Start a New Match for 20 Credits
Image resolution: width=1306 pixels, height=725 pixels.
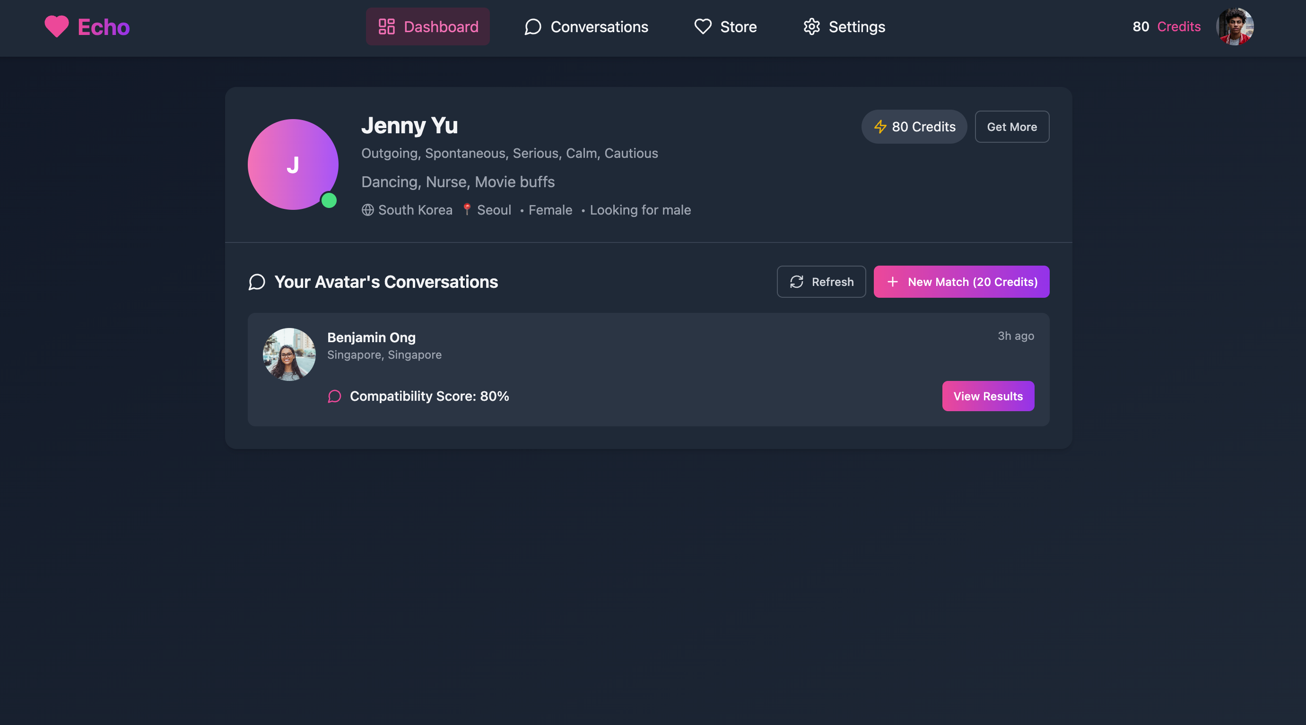pos(961,282)
